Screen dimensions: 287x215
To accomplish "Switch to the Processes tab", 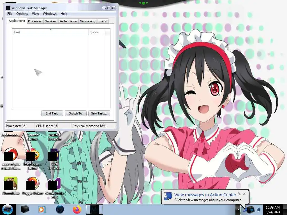I will click(35, 21).
